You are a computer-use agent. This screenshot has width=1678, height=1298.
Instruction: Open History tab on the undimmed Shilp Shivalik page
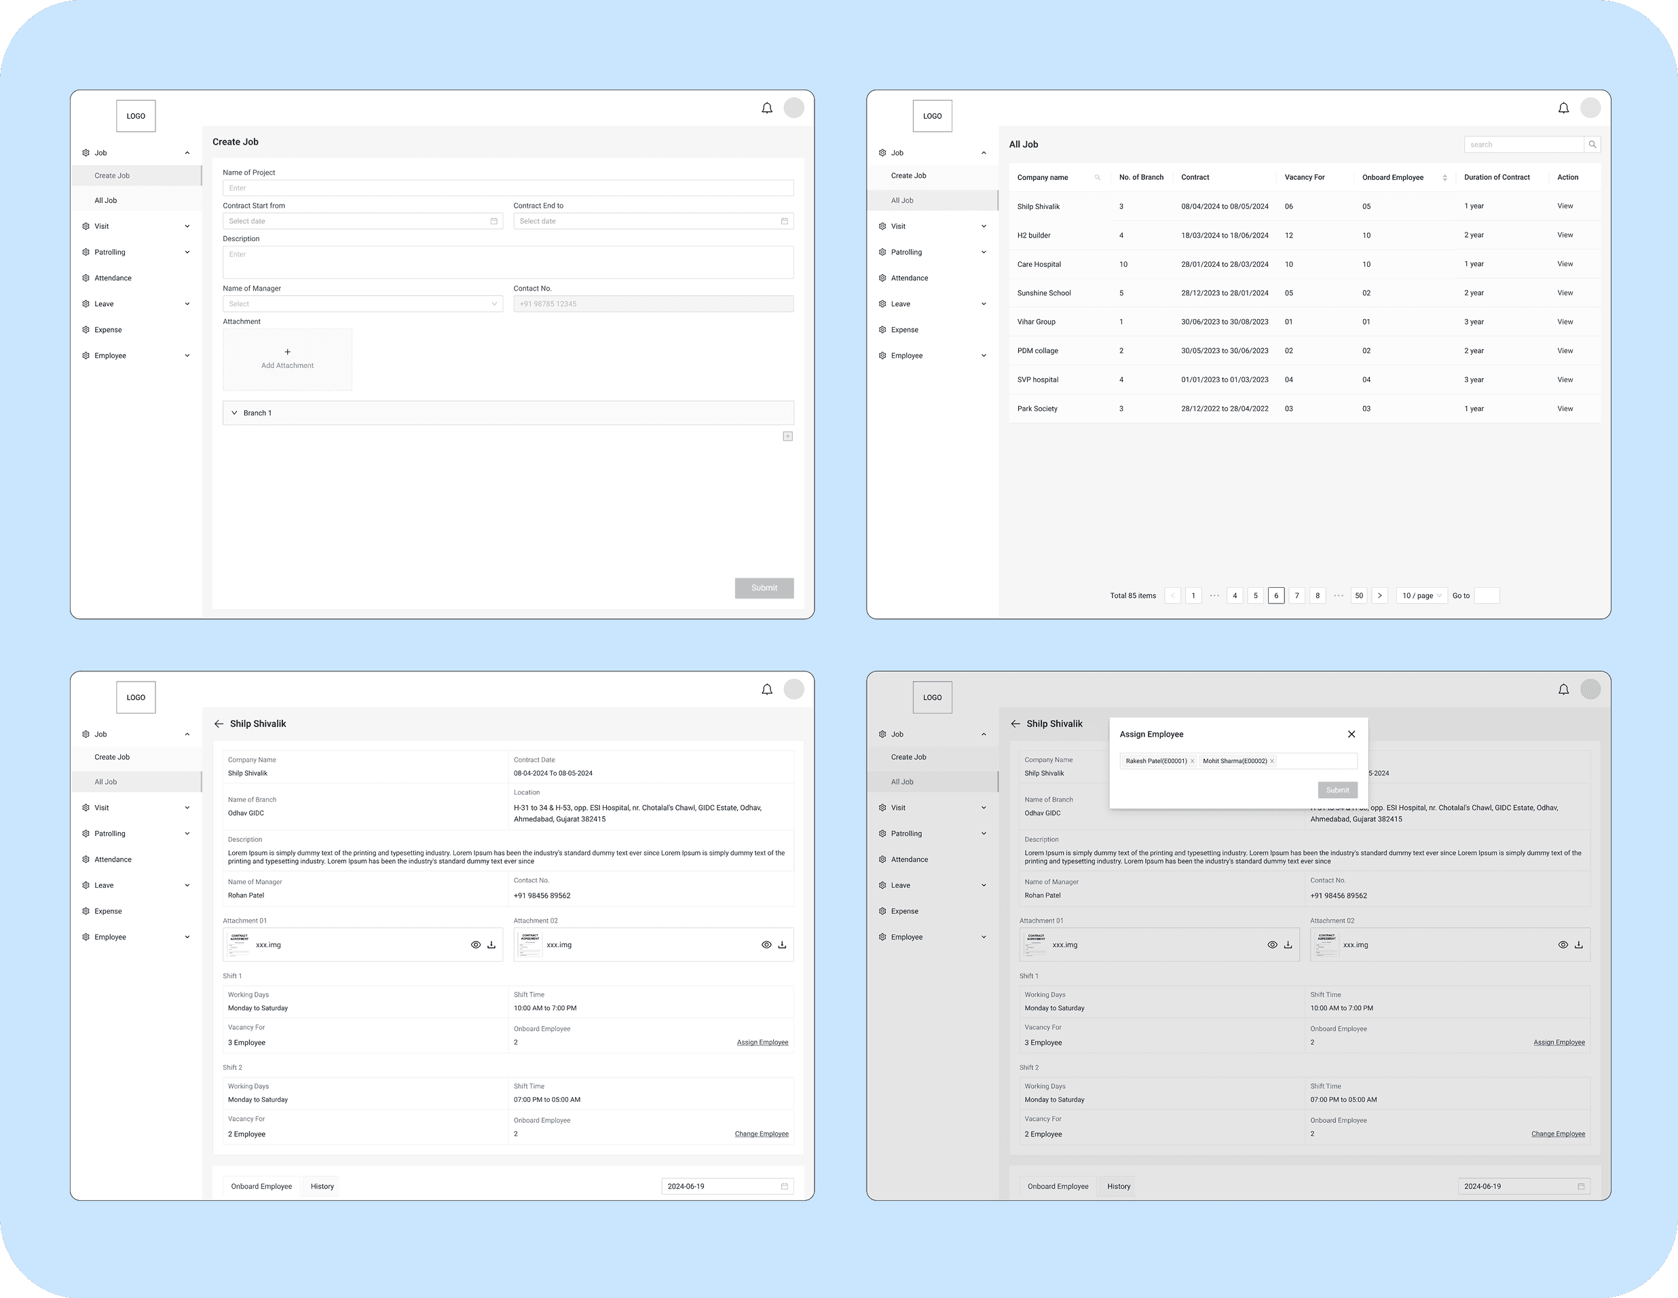pos(322,1187)
